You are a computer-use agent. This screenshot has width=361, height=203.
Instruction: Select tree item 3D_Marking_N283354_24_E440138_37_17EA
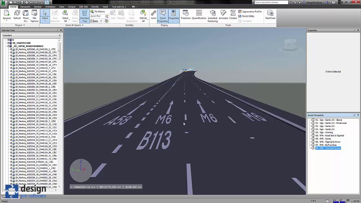pyautogui.click(x=36, y=81)
